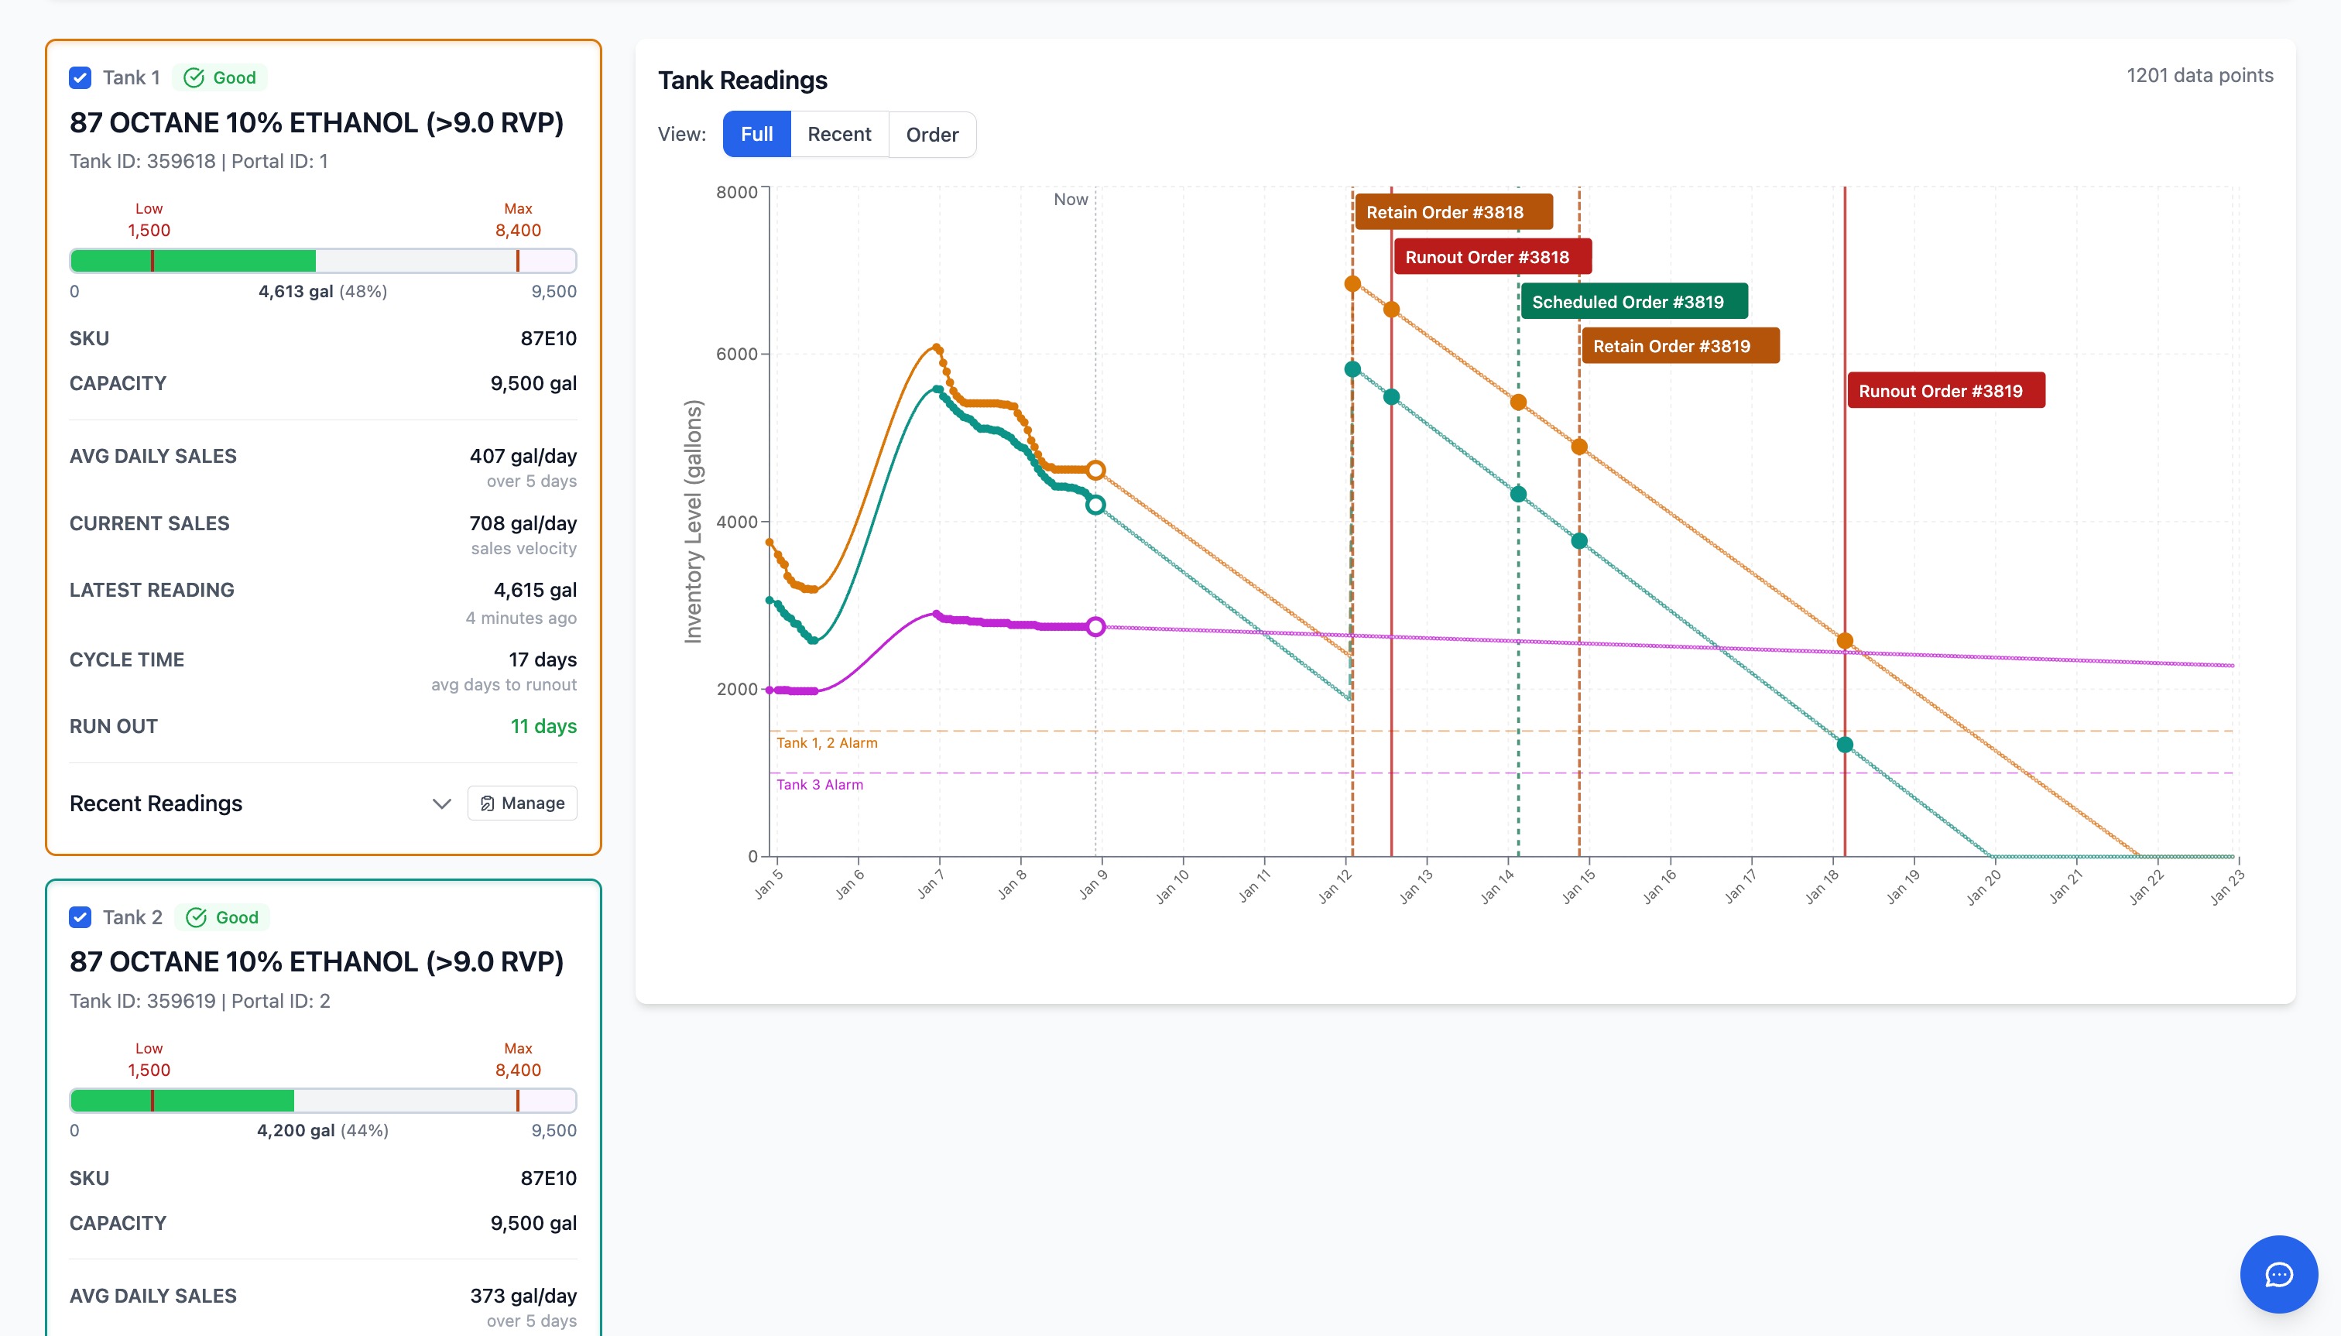The height and width of the screenshot is (1336, 2341).
Task: Uncheck the Tank 1 checkbox
Action: (x=80, y=78)
